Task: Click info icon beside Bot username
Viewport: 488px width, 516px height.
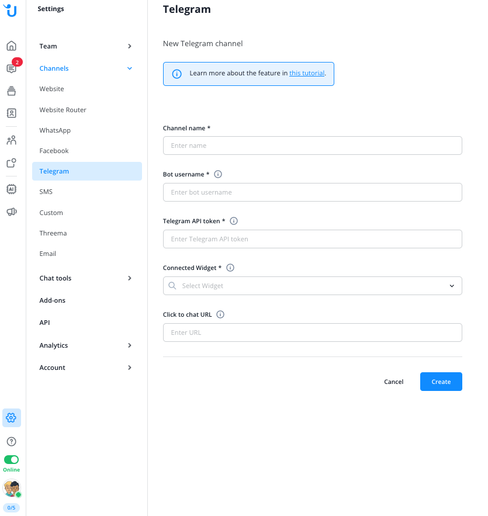Action: click(218, 174)
